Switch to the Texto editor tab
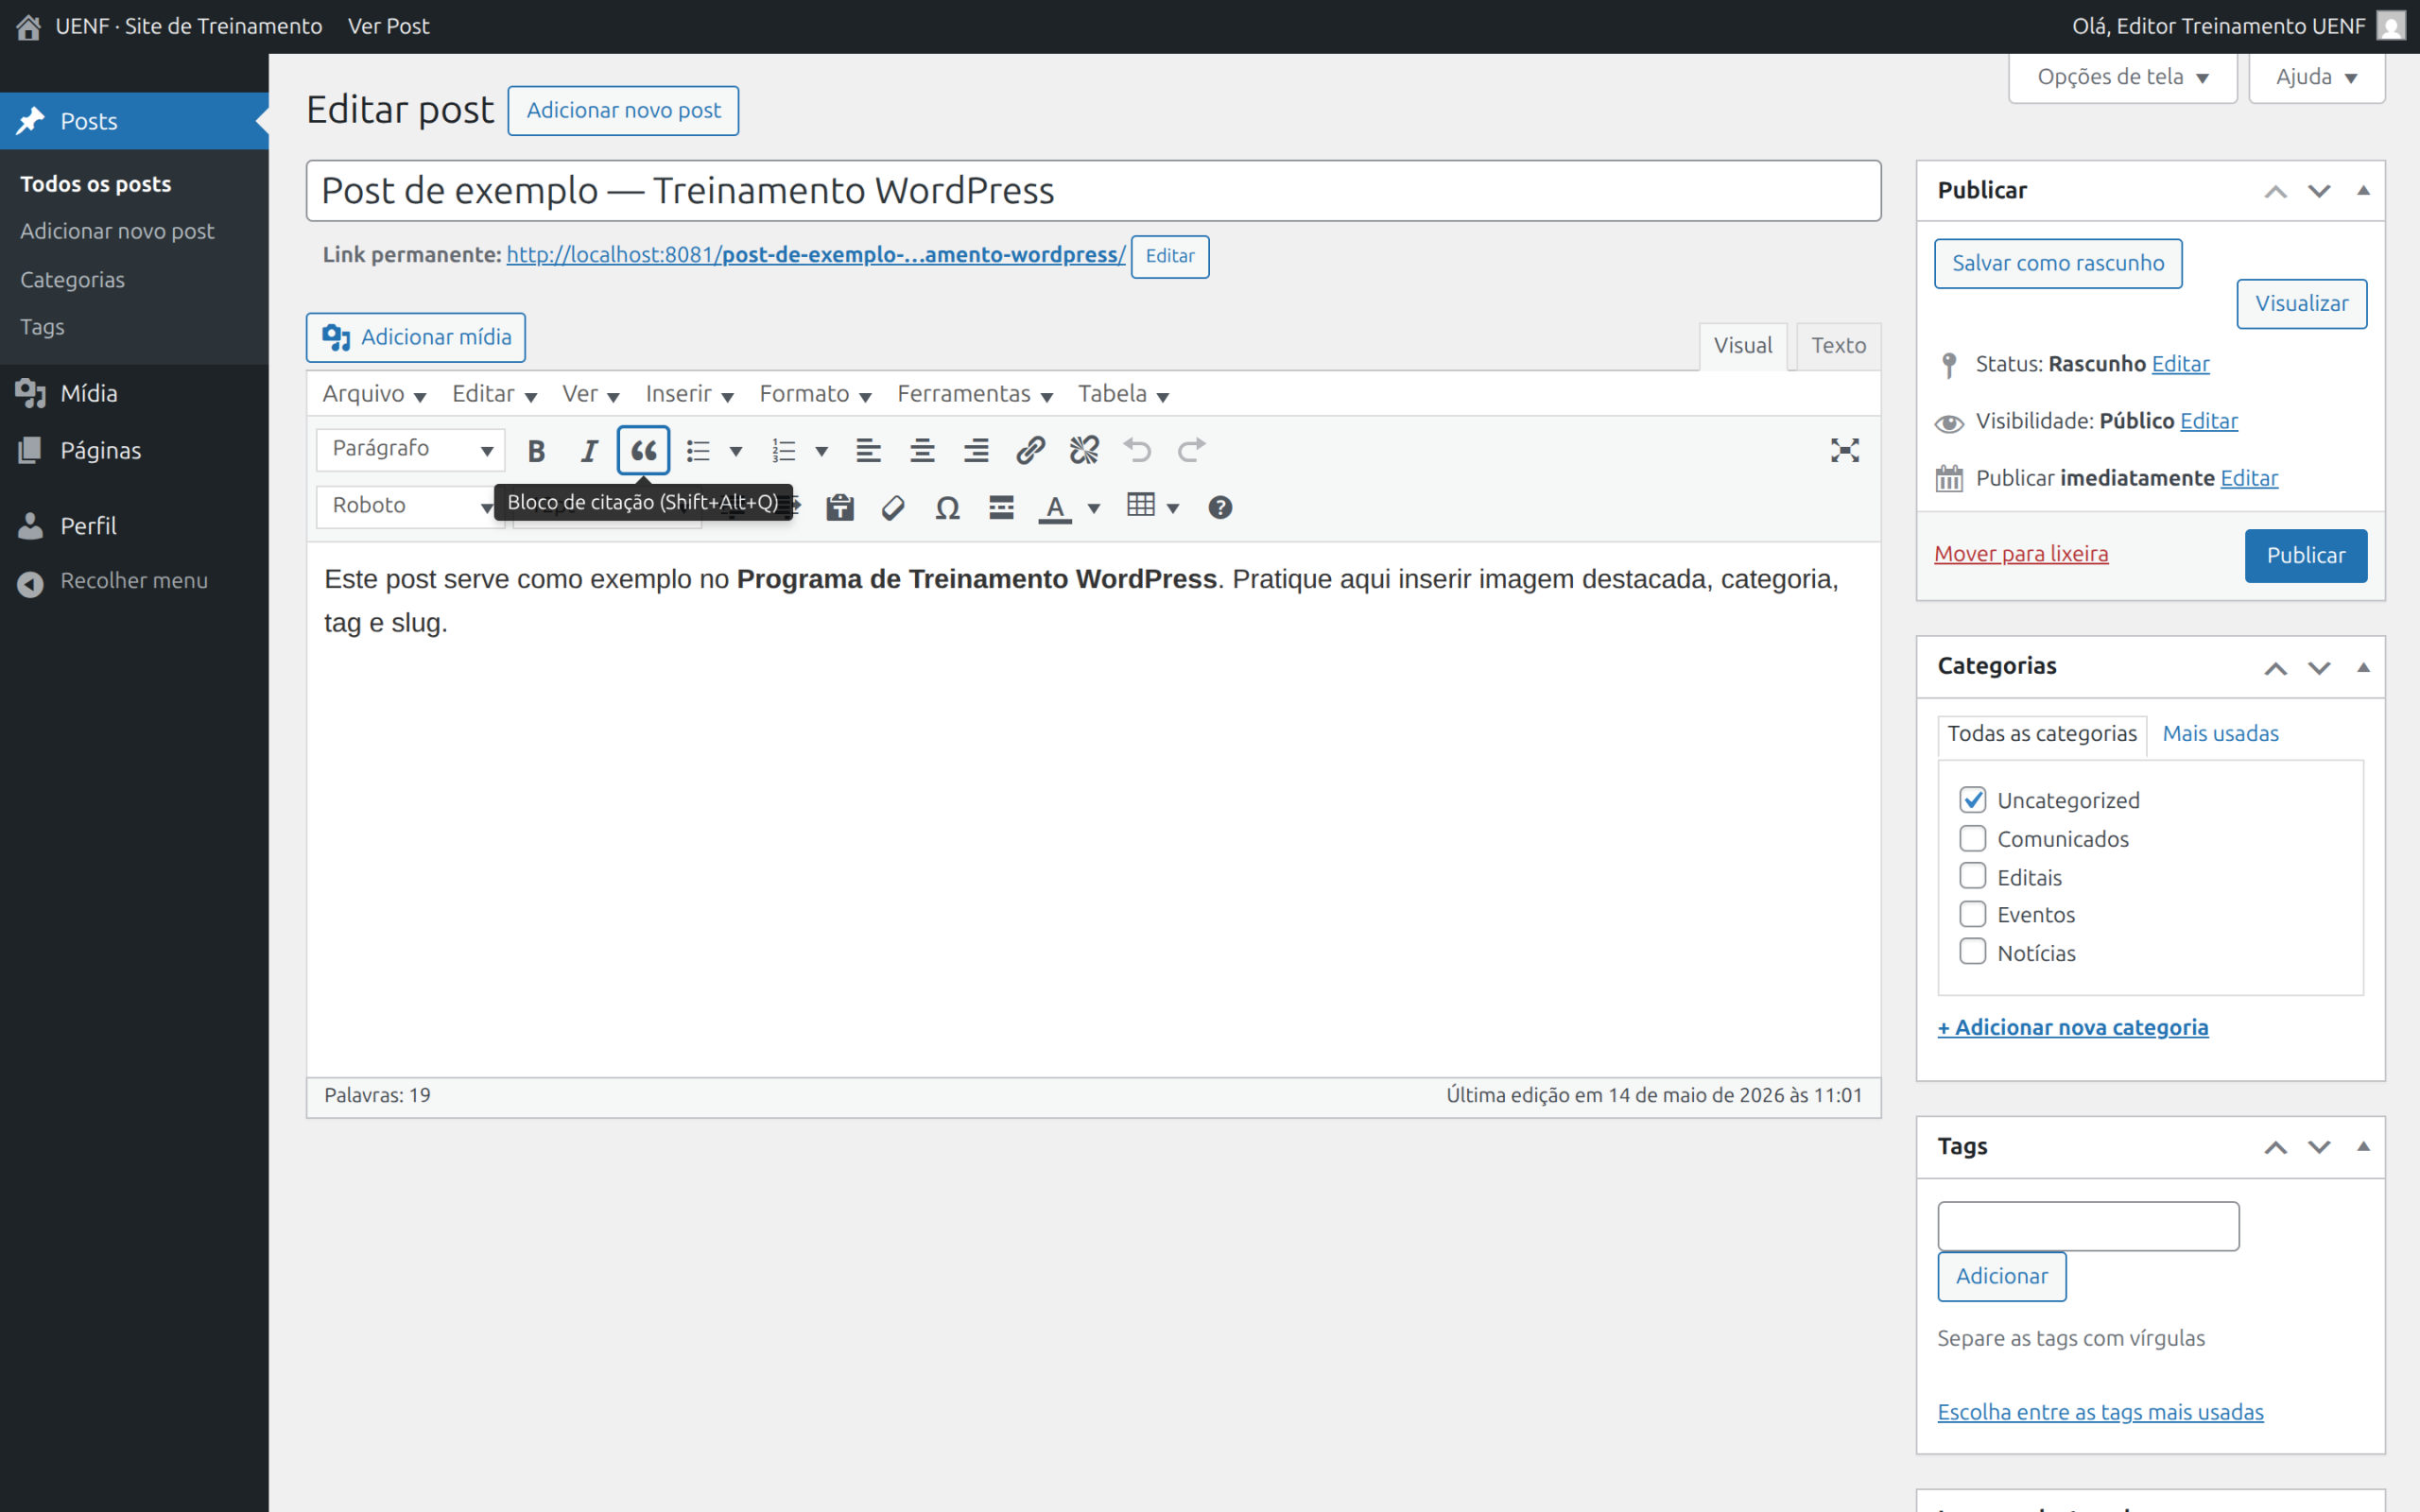 1838,345
